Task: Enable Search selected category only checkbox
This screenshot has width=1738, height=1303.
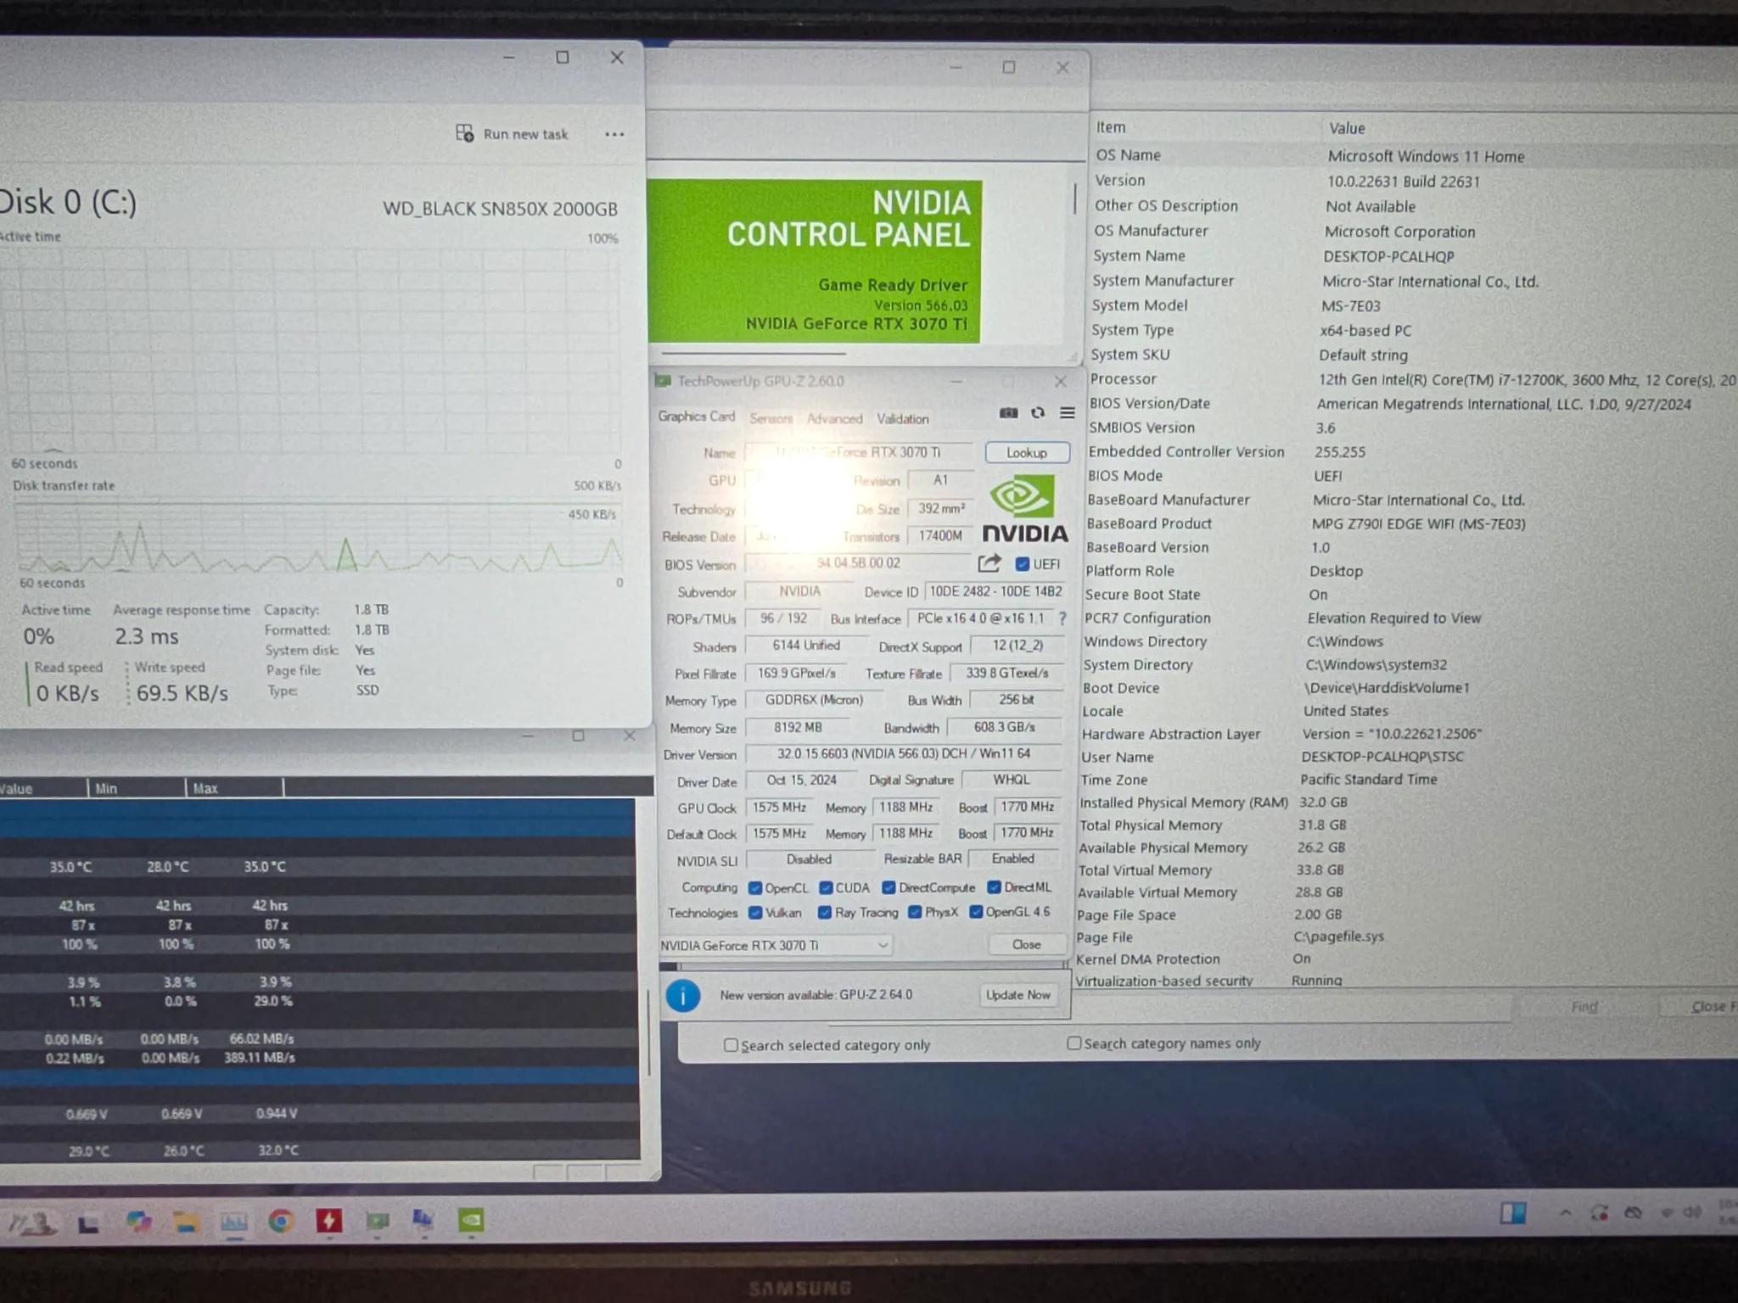Action: (x=731, y=1045)
